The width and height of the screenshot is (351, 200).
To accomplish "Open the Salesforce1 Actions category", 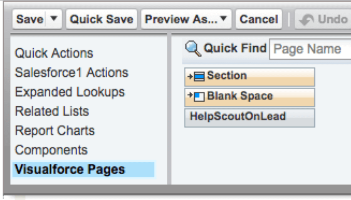I will tap(71, 72).
